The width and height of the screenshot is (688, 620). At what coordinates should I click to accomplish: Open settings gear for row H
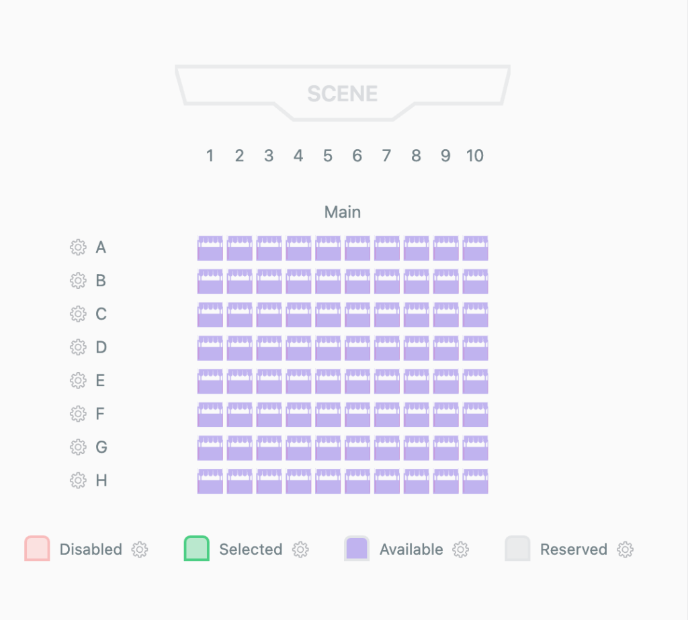click(78, 481)
